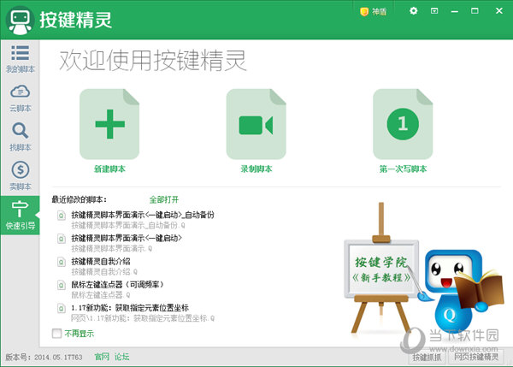Enable the 不再显示 checkbox

(x=56, y=334)
